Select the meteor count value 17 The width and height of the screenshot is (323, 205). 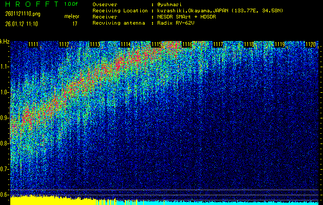tap(75, 24)
